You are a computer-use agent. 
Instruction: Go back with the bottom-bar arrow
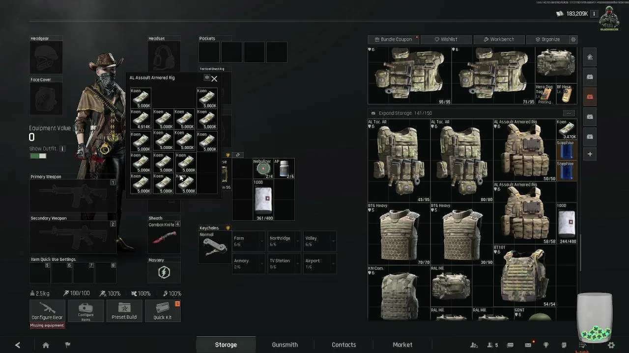point(18,345)
